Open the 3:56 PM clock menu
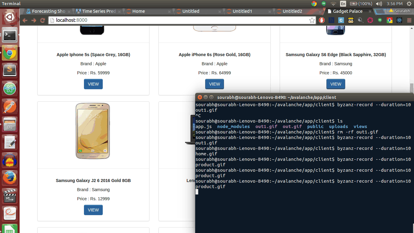414x233 pixels. pos(395,4)
